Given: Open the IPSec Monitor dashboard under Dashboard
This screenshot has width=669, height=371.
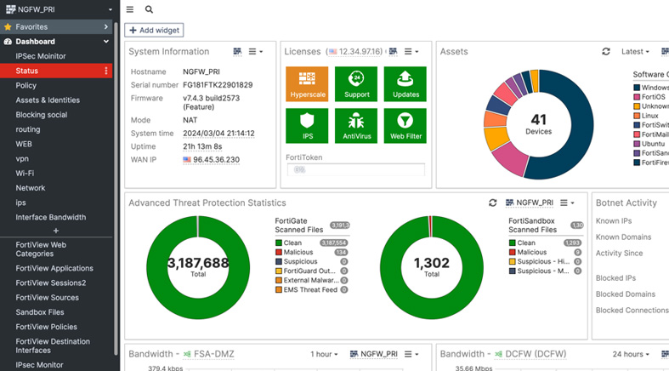Looking at the screenshot, I should (40, 56).
